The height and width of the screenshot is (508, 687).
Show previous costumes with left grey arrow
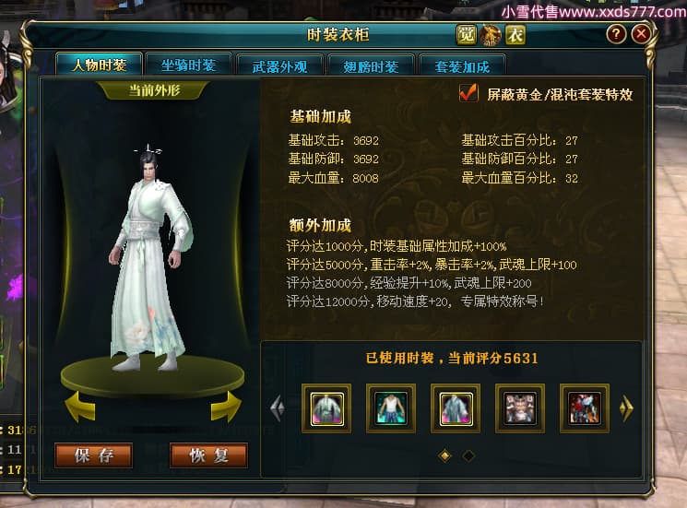click(x=278, y=408)
